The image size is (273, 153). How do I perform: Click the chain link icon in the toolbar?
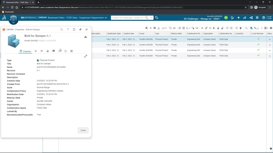coord(206,28)
